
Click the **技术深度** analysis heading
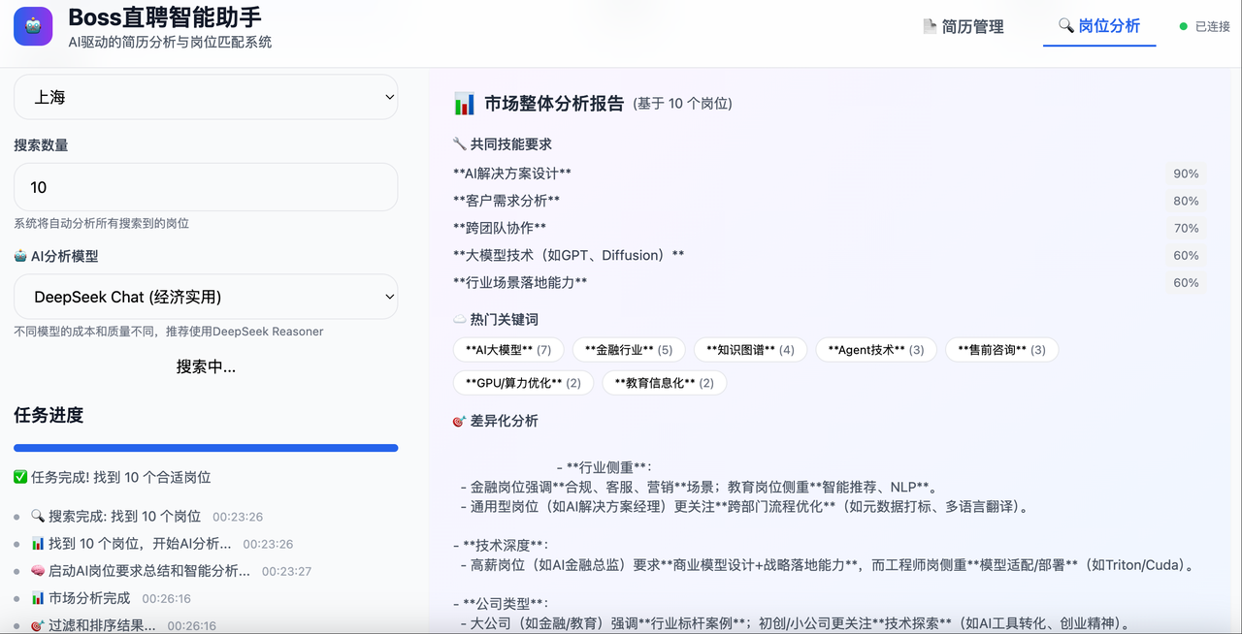click(x=506, y=545)
